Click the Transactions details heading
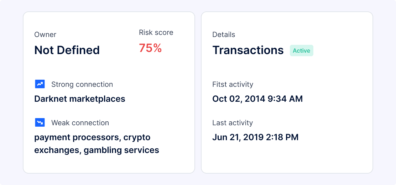Screen dimensions: 396x185 (x=248, y=50)
